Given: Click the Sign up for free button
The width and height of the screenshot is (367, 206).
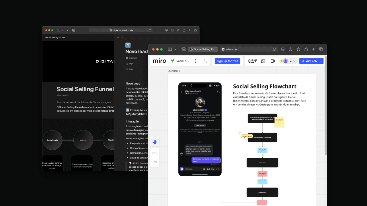Looking at the screenshot, I should [227, 61].
